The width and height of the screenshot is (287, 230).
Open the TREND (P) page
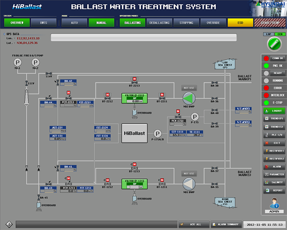pyautogui.click(x=274, y=119)
